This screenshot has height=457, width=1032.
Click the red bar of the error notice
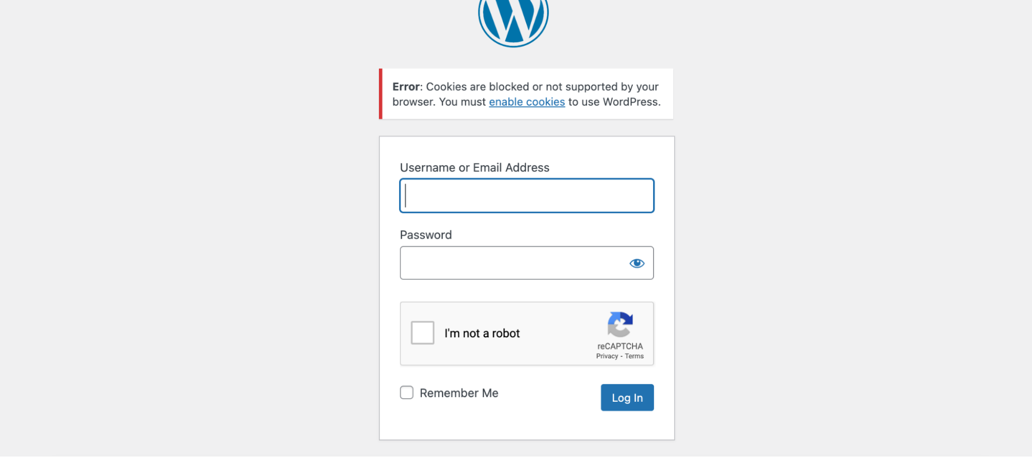pyautogui.click(x=380, y=94)
